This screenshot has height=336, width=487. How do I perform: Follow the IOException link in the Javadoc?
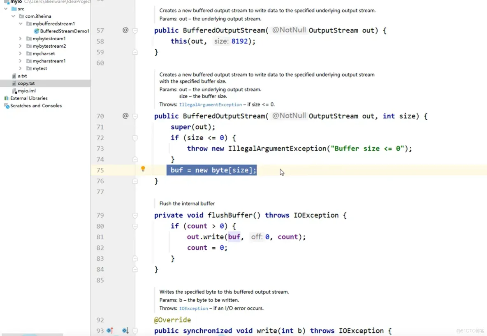[x=193, y=308]
